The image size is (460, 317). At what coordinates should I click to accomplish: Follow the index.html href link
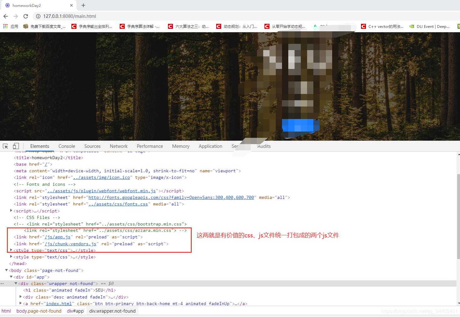tap(59, 304)
